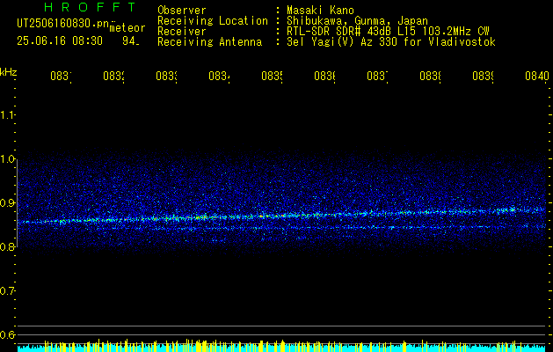This screenshot has width=553, height=352.
Task: Select the UT2506160830 file name label
Action: coord(62,24)
